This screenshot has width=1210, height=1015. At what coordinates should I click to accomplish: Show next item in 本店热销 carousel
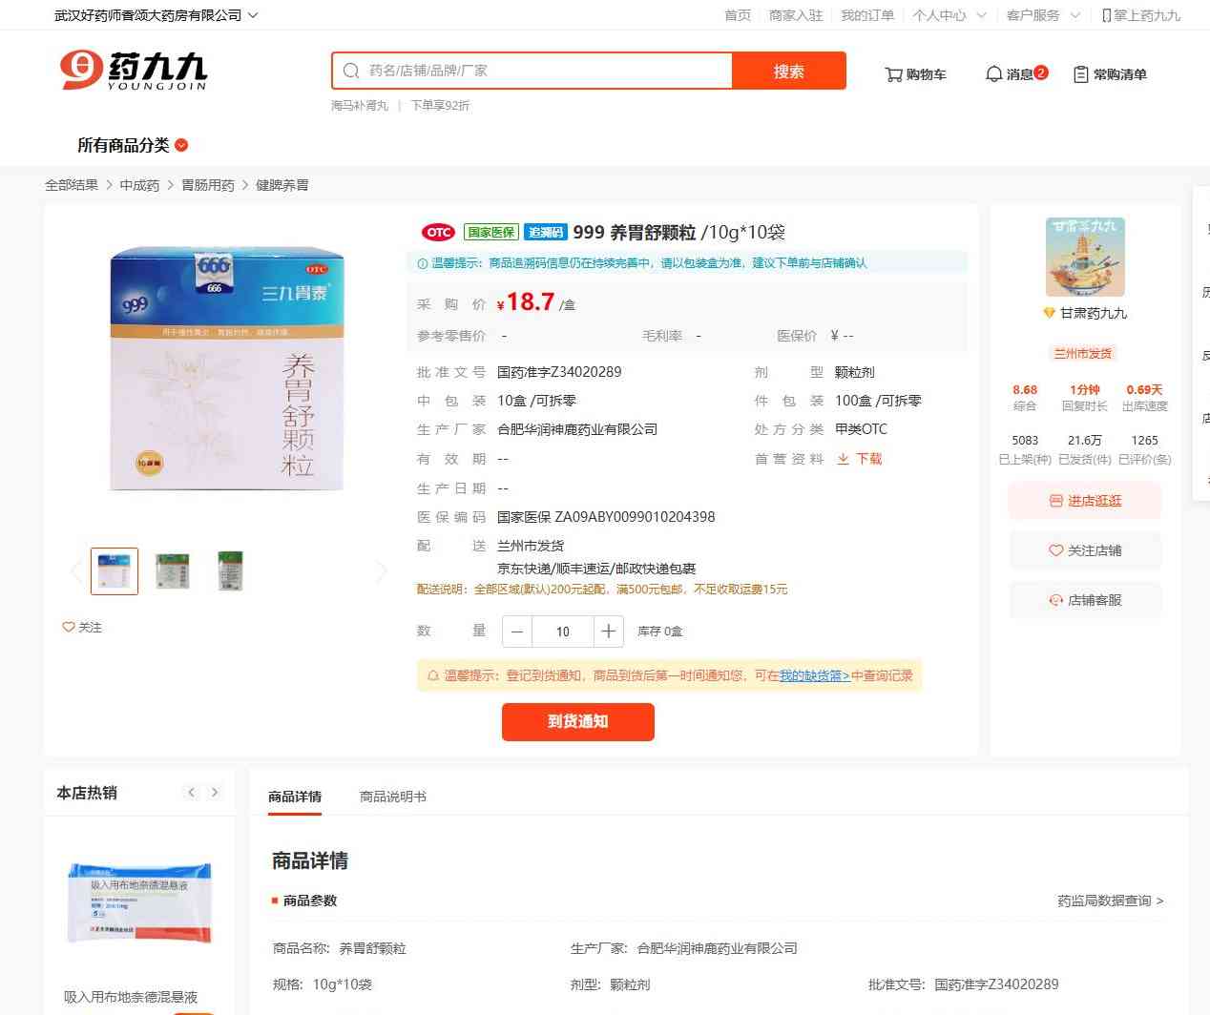215,793
